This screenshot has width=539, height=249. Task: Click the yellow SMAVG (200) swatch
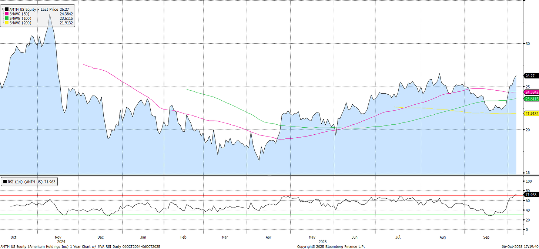point(7,23)
